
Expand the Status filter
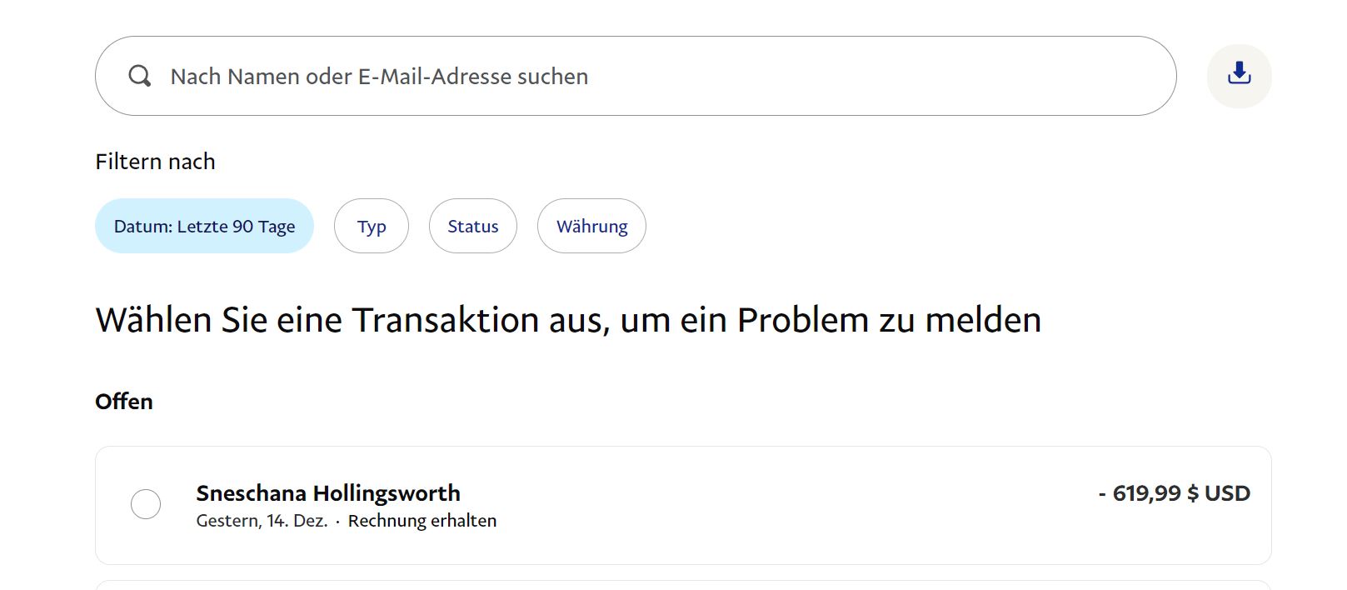point(472,227)
